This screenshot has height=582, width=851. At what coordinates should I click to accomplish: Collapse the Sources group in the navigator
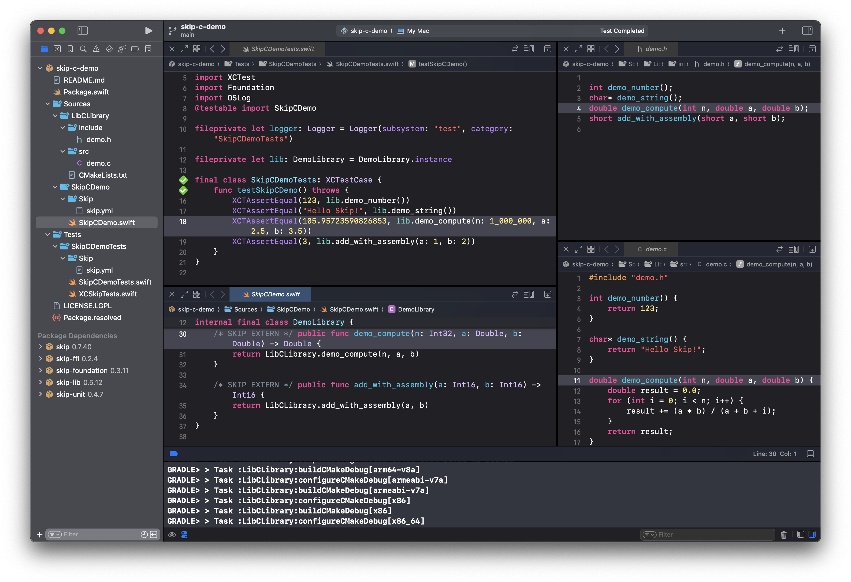[x=48, y=104]
